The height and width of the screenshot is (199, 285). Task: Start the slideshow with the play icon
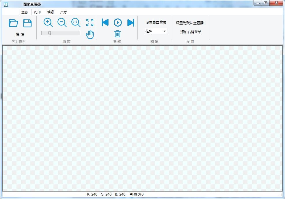(x=118, y=23)
